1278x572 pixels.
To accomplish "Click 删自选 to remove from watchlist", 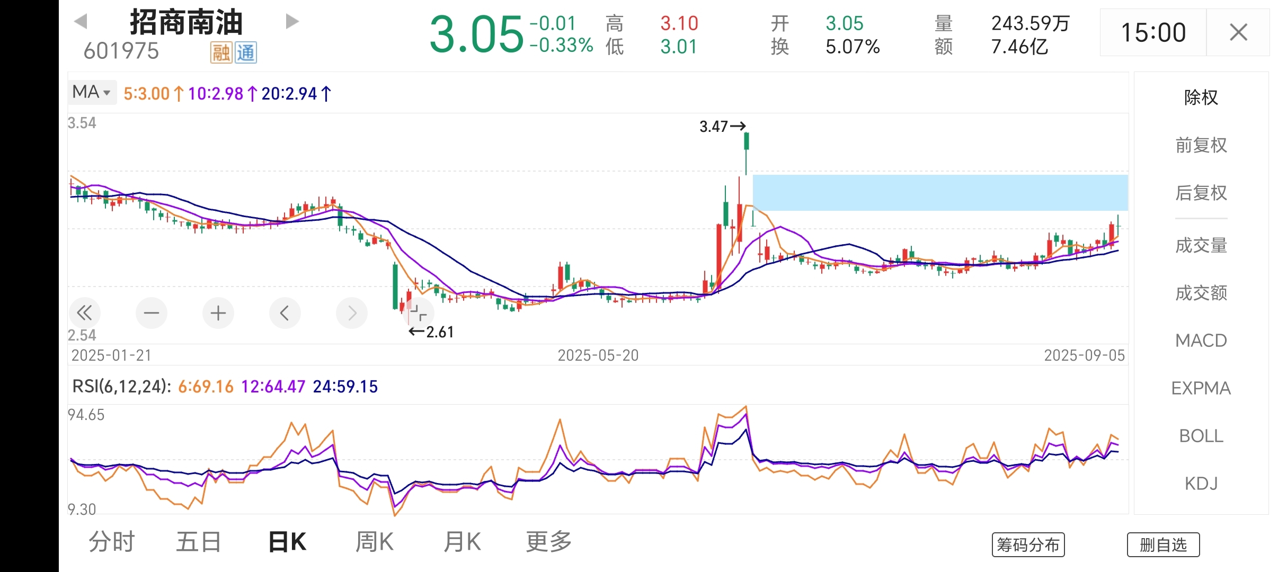I will pos(1163,544).
